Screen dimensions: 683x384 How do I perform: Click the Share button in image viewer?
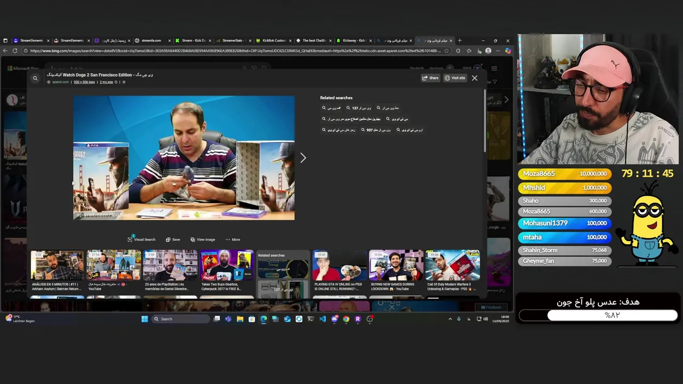(x=430, y=78)
